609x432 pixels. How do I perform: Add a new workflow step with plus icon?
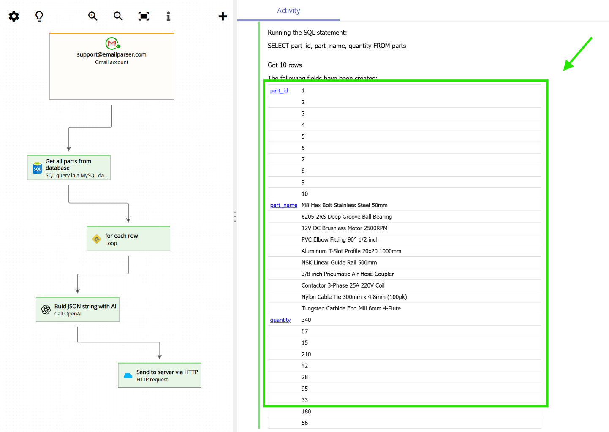(223, 16)
